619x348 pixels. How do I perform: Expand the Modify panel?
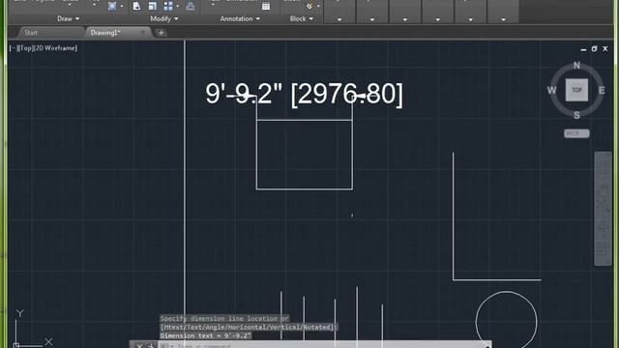click(163, 18)
